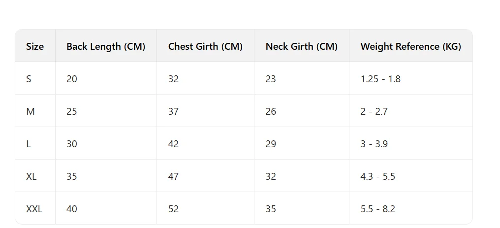500x228 pixels.
Task: Select the L size cell
Action: tap(29, 144)
